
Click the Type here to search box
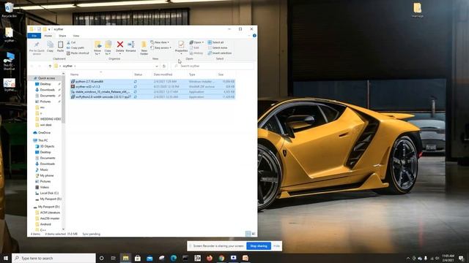coord(53,258)
